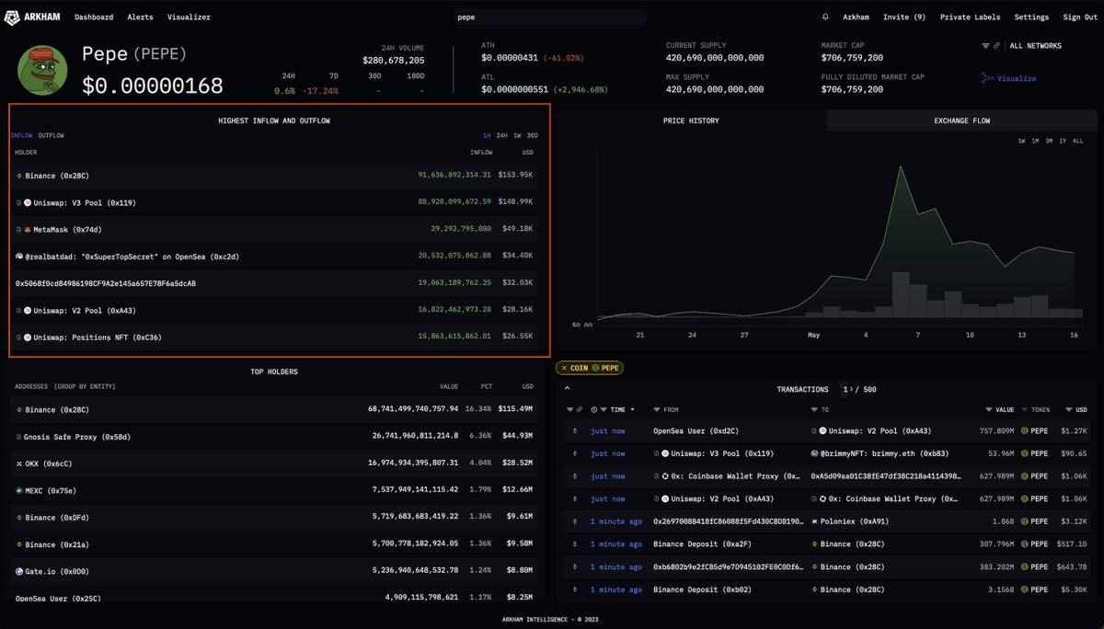Click the MetaMask fox icon

28,229
